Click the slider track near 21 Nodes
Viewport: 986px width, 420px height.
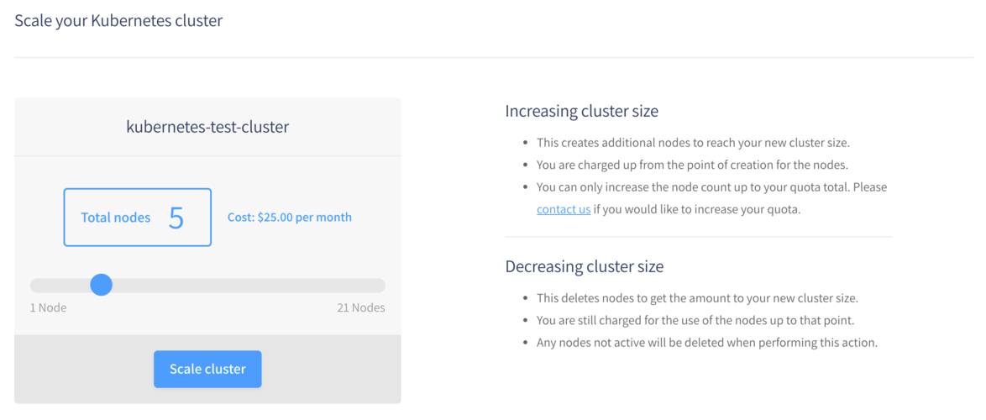coord(371,286)
